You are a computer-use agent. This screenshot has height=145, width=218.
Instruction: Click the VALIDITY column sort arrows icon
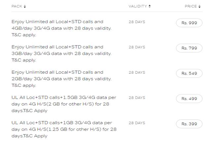pyautogui.click(x=150, y=6)
